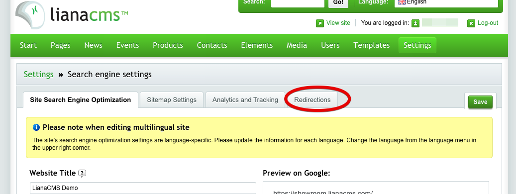Click the View site arrow icon
Screen dimensions: 516x194
click(320, 23)
